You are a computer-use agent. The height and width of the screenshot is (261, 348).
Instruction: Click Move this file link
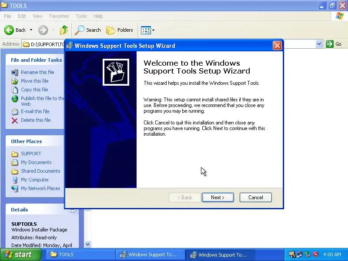(x=35, y=81)
